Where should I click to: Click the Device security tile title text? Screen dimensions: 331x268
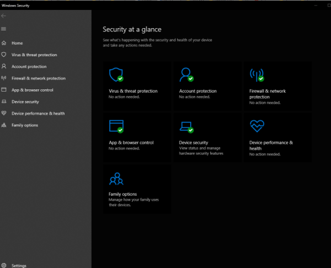[194, 143]
